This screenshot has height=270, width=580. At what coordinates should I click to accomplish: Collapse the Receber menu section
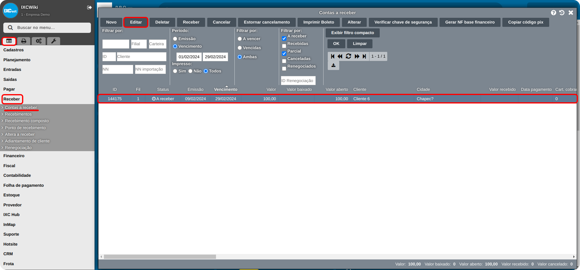click(x=11, y=99)
